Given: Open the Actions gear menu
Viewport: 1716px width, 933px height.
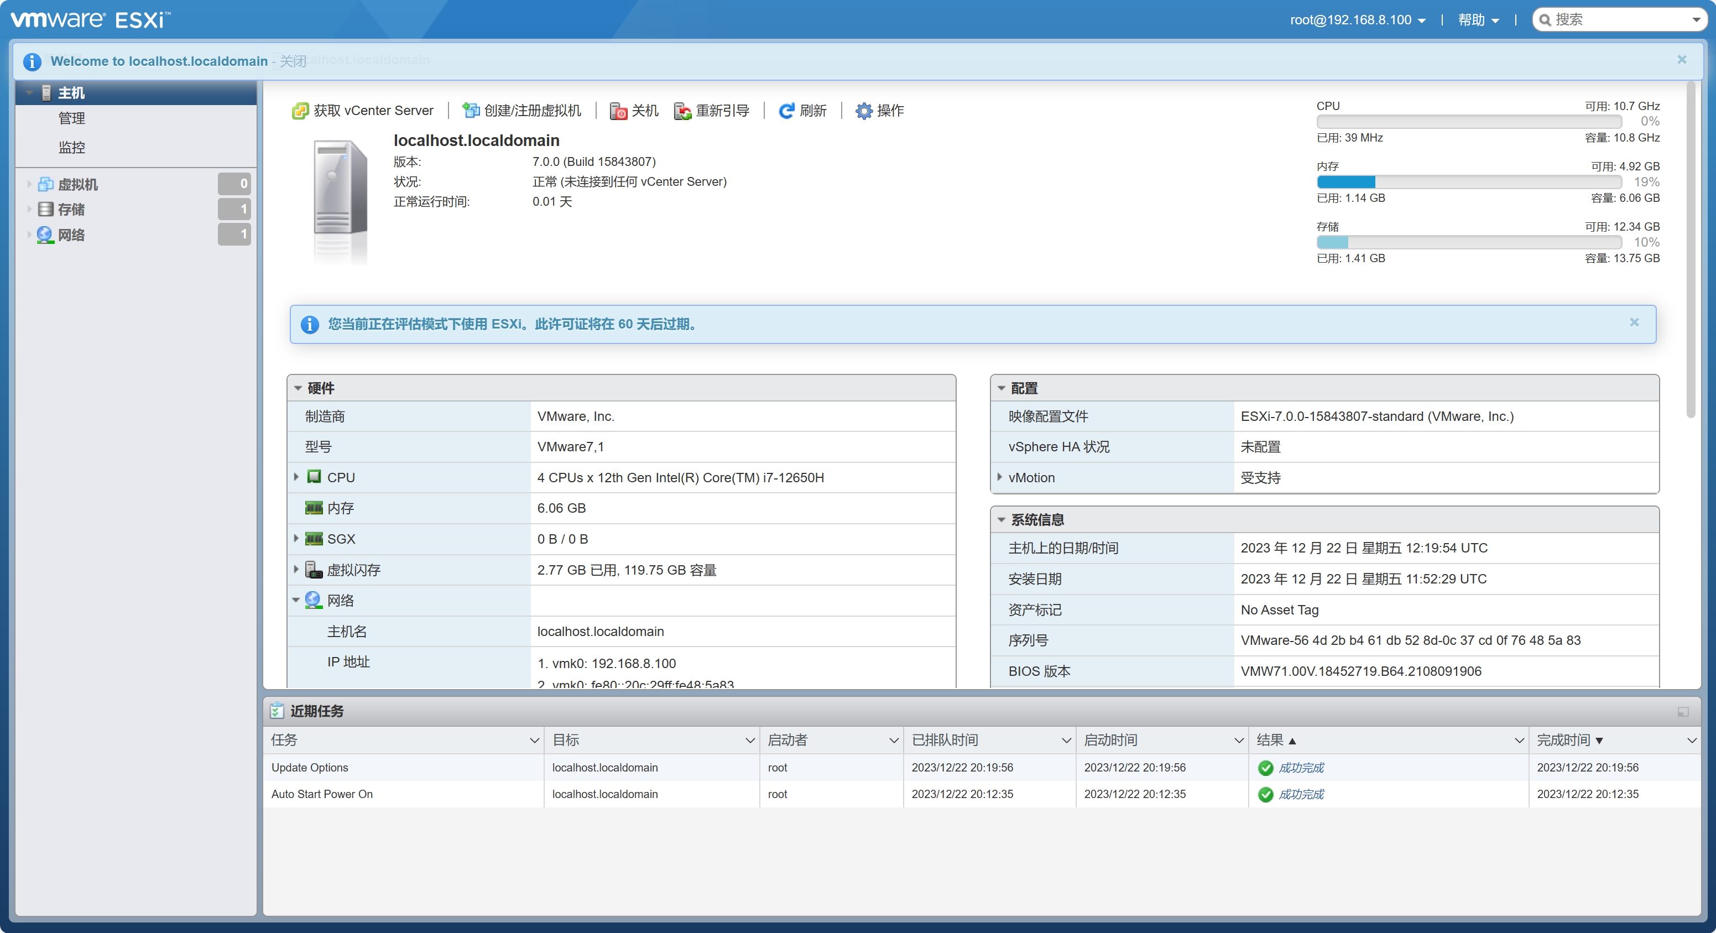Looking at the screenshot, I should 864,111.
